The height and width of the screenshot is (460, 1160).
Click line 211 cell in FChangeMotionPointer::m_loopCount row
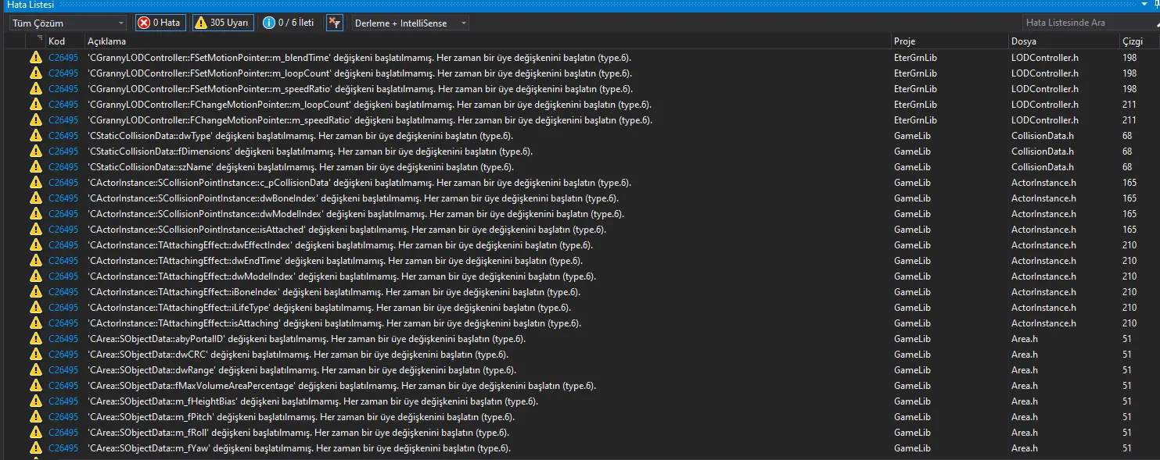(1129, 105)
